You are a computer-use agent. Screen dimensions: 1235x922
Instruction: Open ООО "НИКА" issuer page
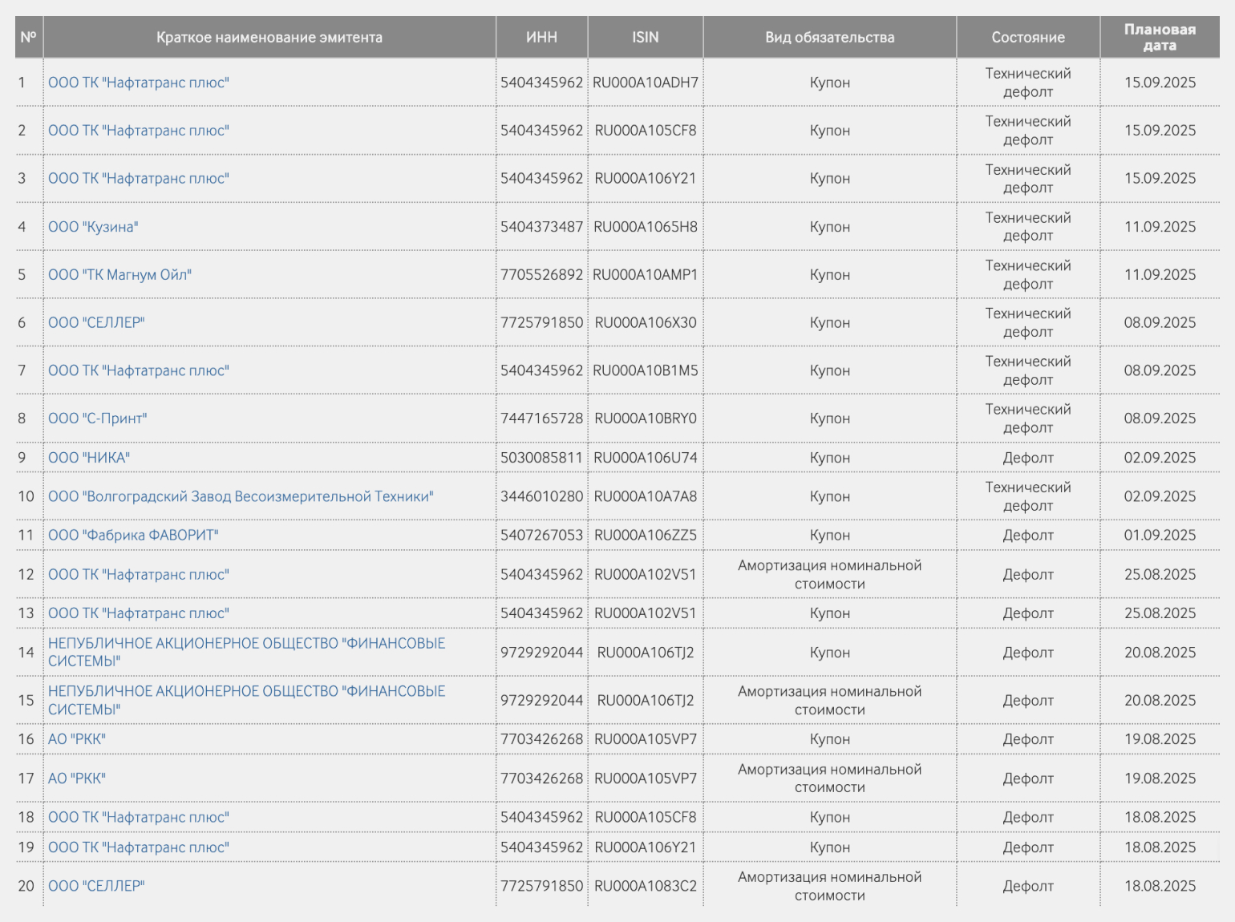[89, 458]
